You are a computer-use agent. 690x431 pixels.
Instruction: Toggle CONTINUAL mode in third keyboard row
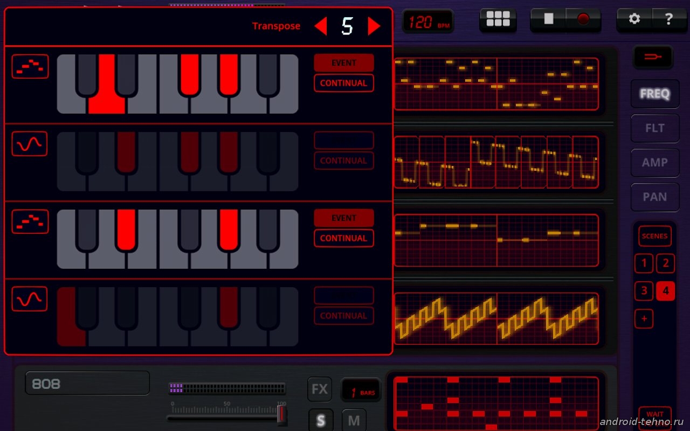pos(344,238)
